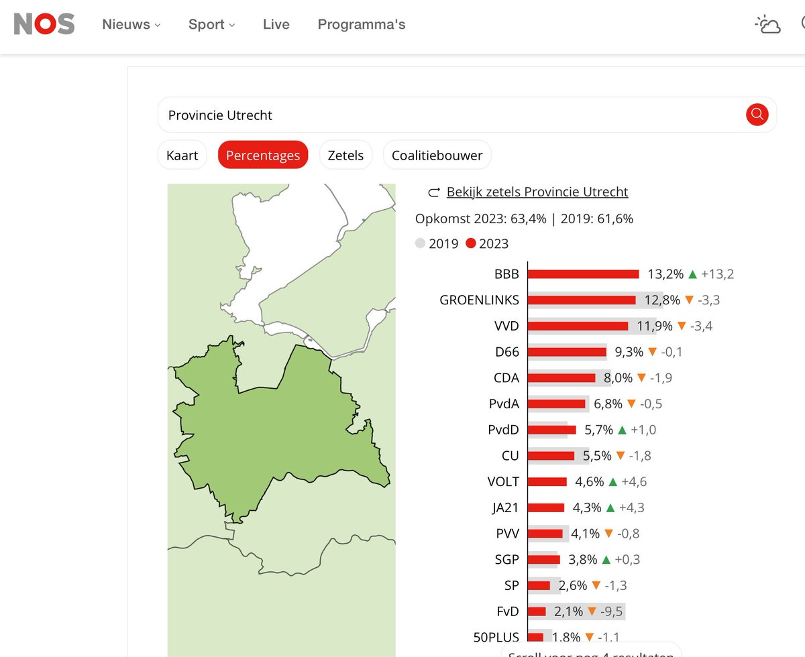
Task: Open the Programma's menu item
Action: tap(362, 25)
